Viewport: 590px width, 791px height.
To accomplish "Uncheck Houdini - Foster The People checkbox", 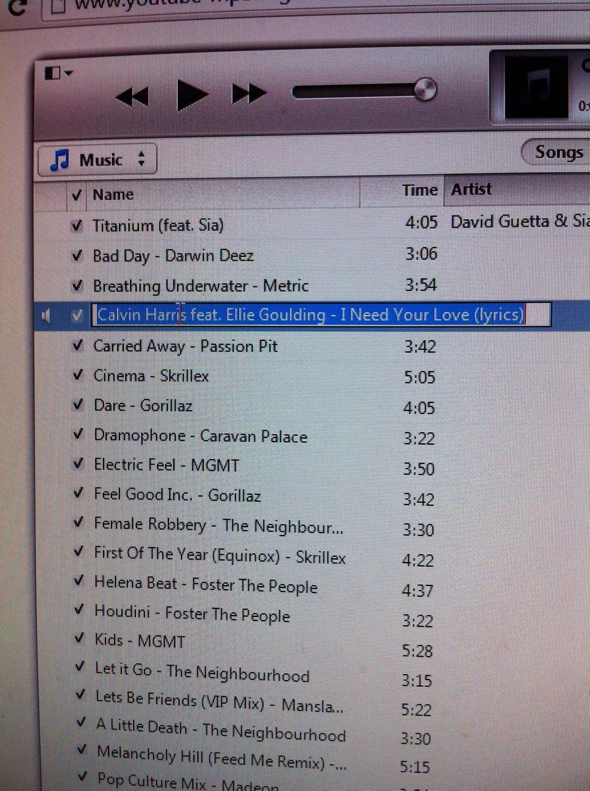I will coord(79,610).
